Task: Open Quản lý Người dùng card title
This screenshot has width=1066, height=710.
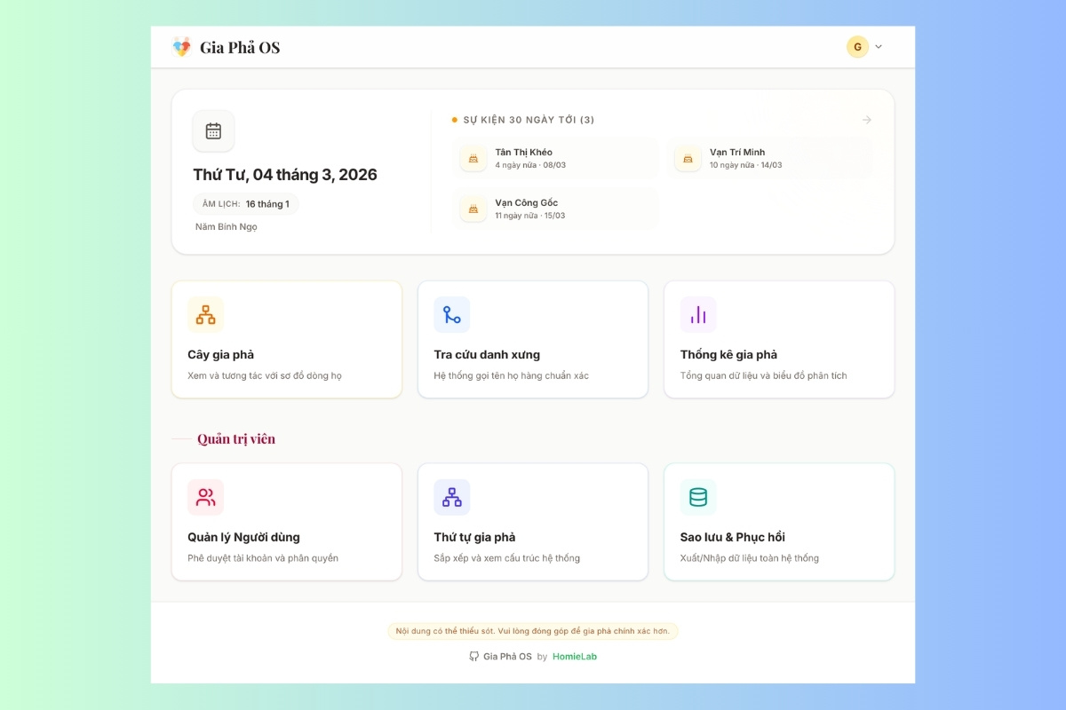Action: (x=243, y=537)
